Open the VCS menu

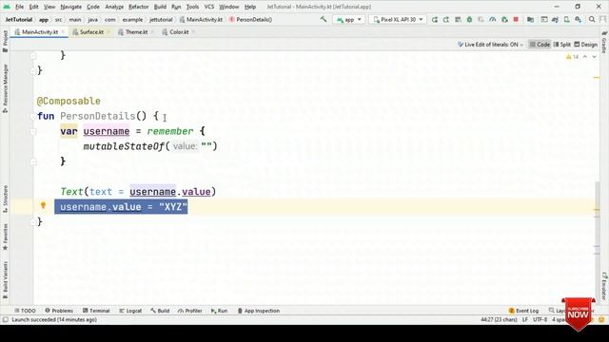tap(209, 7)
